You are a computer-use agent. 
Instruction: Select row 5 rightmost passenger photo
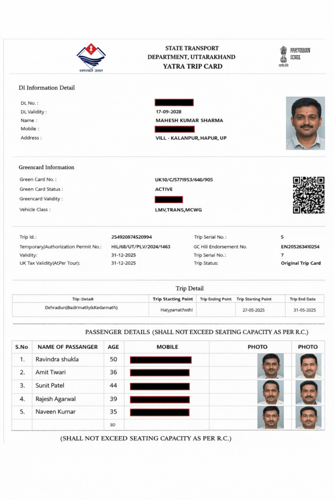[308, 417]
